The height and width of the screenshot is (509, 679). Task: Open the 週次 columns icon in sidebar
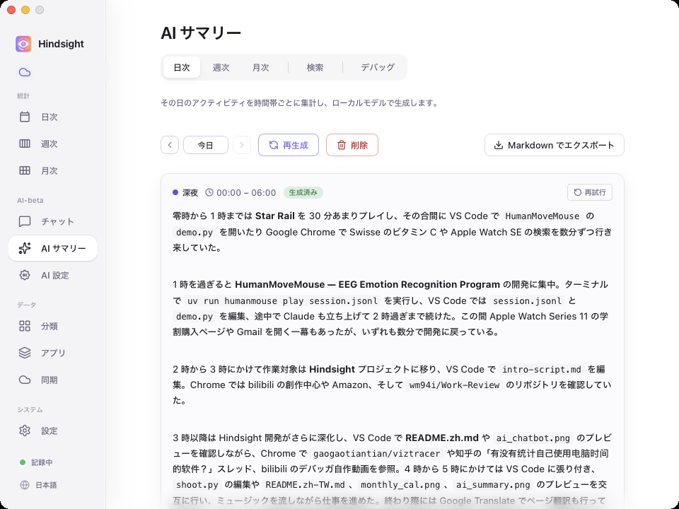(25, 144)
